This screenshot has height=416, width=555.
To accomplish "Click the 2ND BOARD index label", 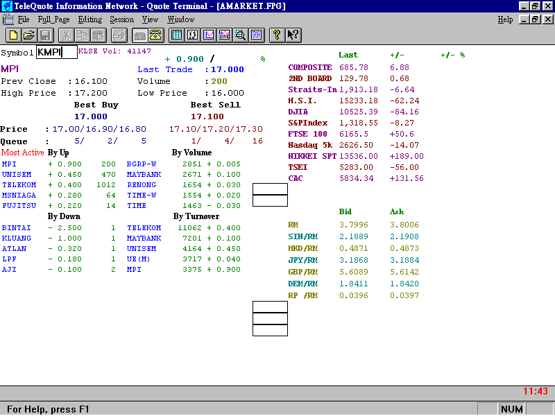I will click(x=310, y=78).
